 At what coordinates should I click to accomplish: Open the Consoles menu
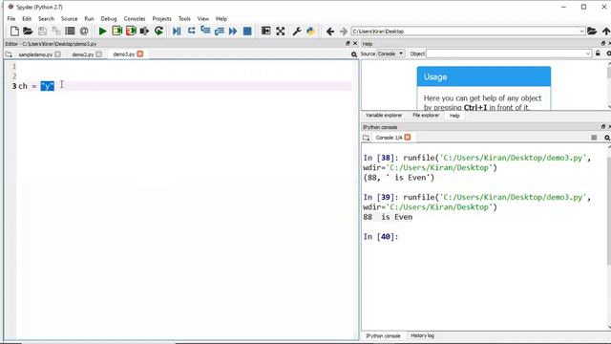coord(135,19)
